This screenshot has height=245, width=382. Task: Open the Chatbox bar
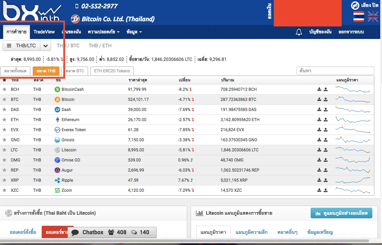pos(112,232)
